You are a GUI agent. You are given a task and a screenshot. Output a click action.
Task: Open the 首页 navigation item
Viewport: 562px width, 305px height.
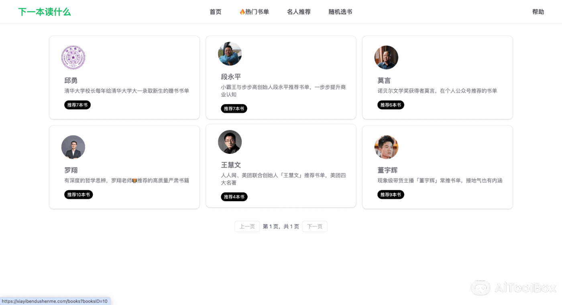click(x=215, y=12)
